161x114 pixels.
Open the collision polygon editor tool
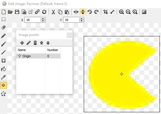(4, 94)
